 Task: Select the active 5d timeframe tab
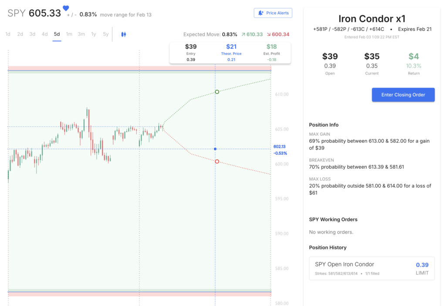(x=57, y=34)
